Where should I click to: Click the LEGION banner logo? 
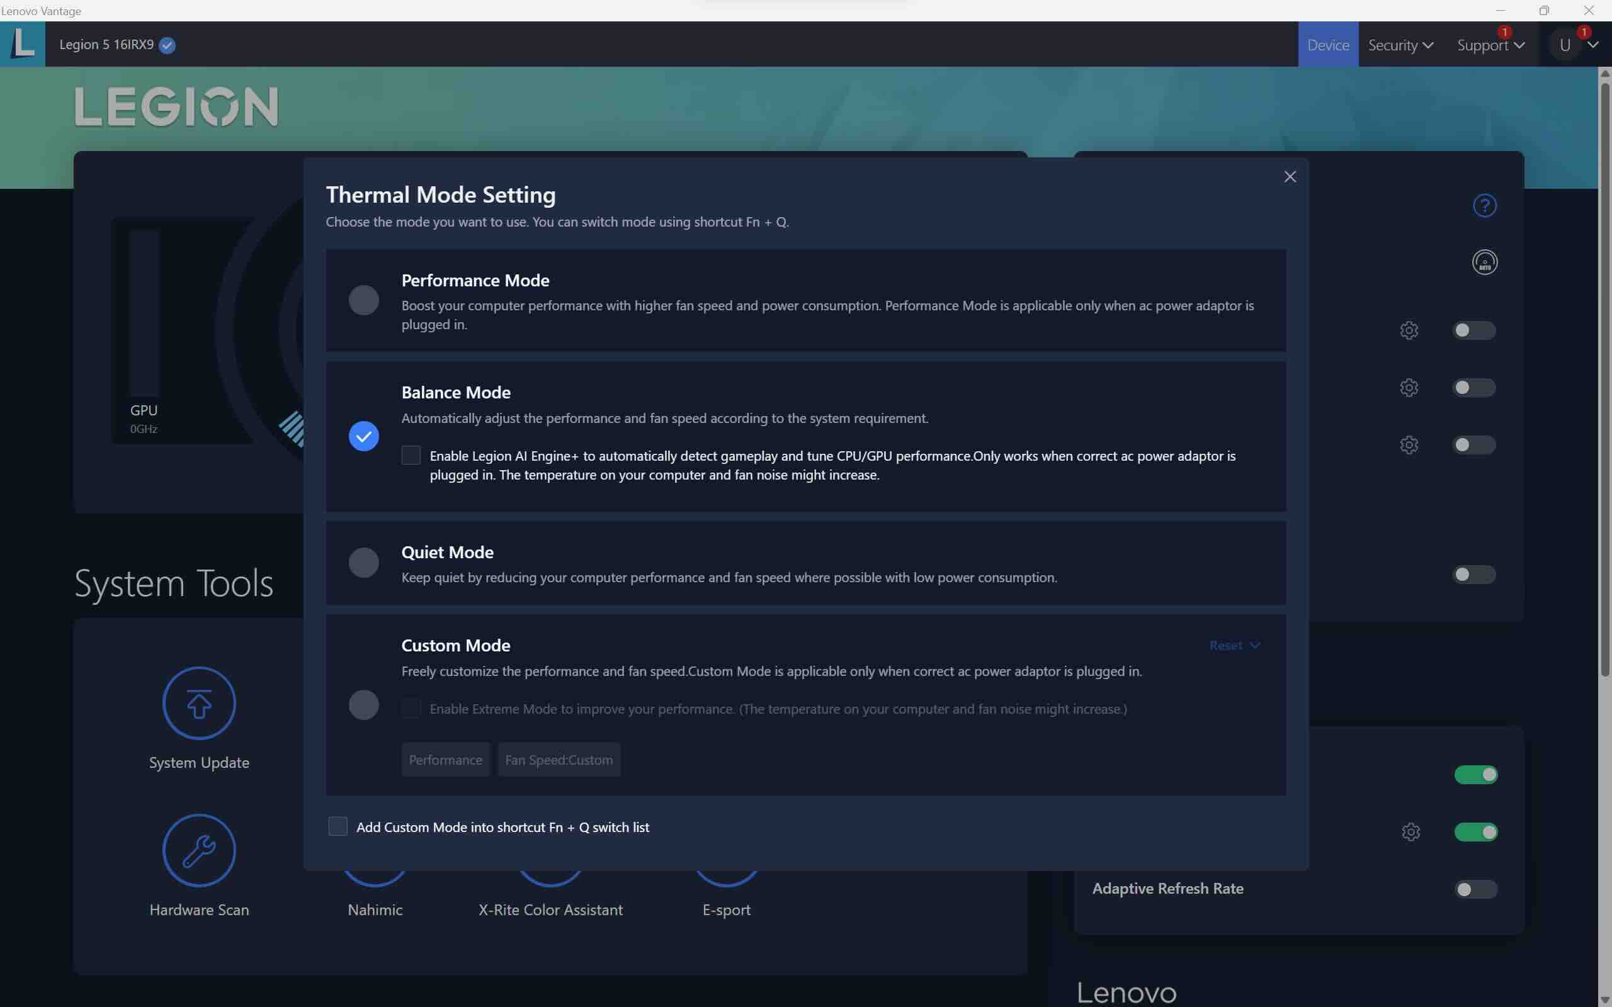176,106
